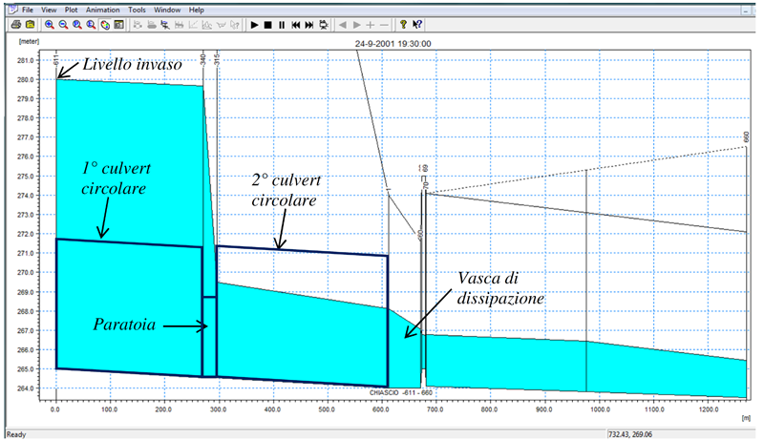Click the greyed plus icon in the toolbar
The image size is (764, 440).
(371, 24)
